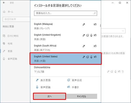Screen dimensions: 131x103
Task: Click display language icon for English (United Kingdom)
Action: point(84,35)
